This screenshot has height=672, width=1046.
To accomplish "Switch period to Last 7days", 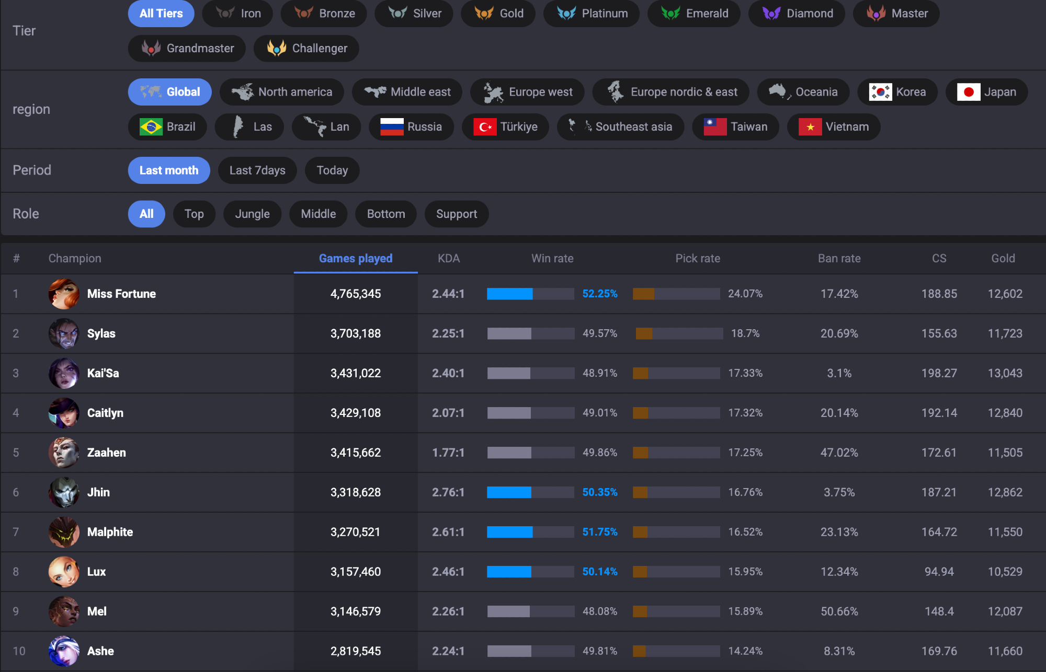I will coord(257,170).
